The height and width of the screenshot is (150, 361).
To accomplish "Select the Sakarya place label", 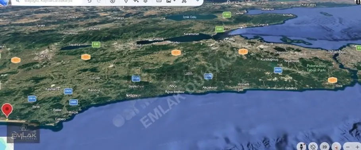I will click(44, 56).
